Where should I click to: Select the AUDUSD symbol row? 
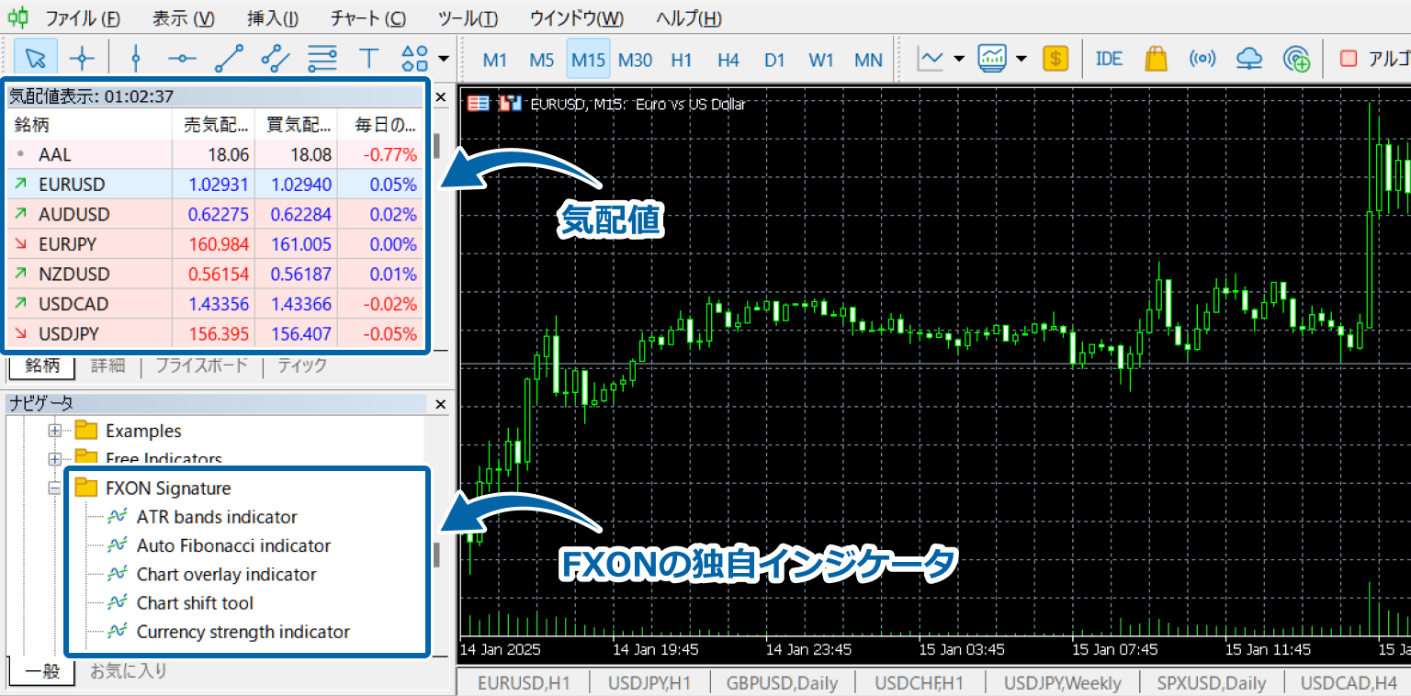pyautogui.click(x=215, y=214)
